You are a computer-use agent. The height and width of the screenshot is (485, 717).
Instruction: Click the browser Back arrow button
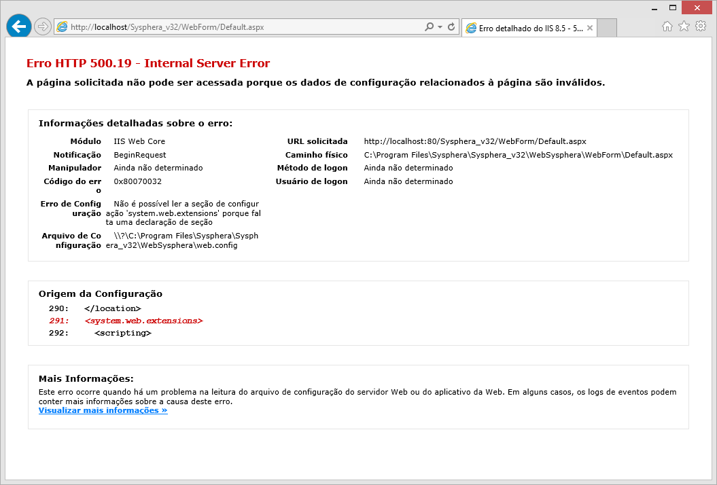click(19, 26)
